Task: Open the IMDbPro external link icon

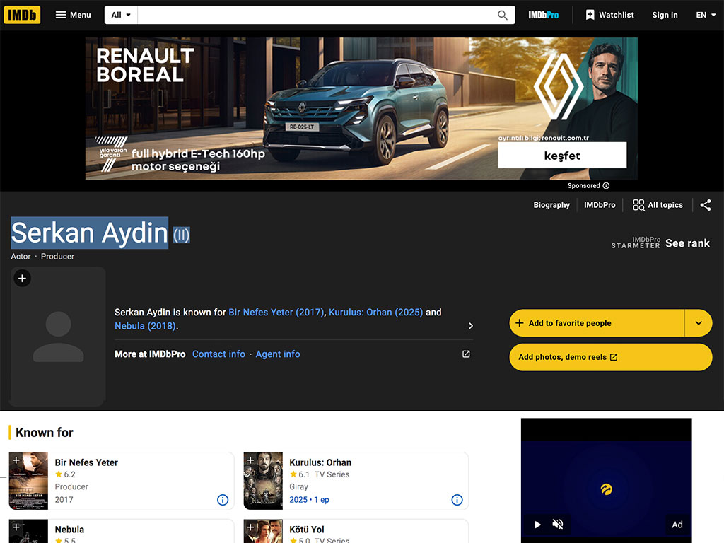Action: point(466,354)
